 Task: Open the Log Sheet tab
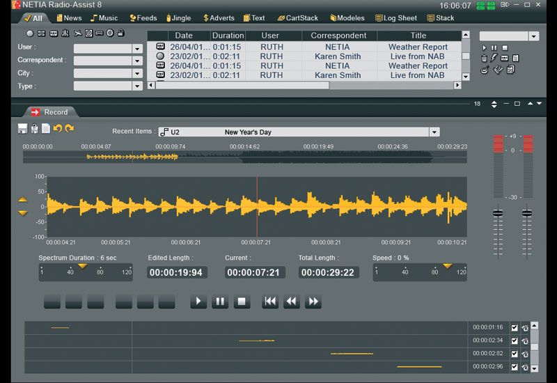[x=396, y=18]
